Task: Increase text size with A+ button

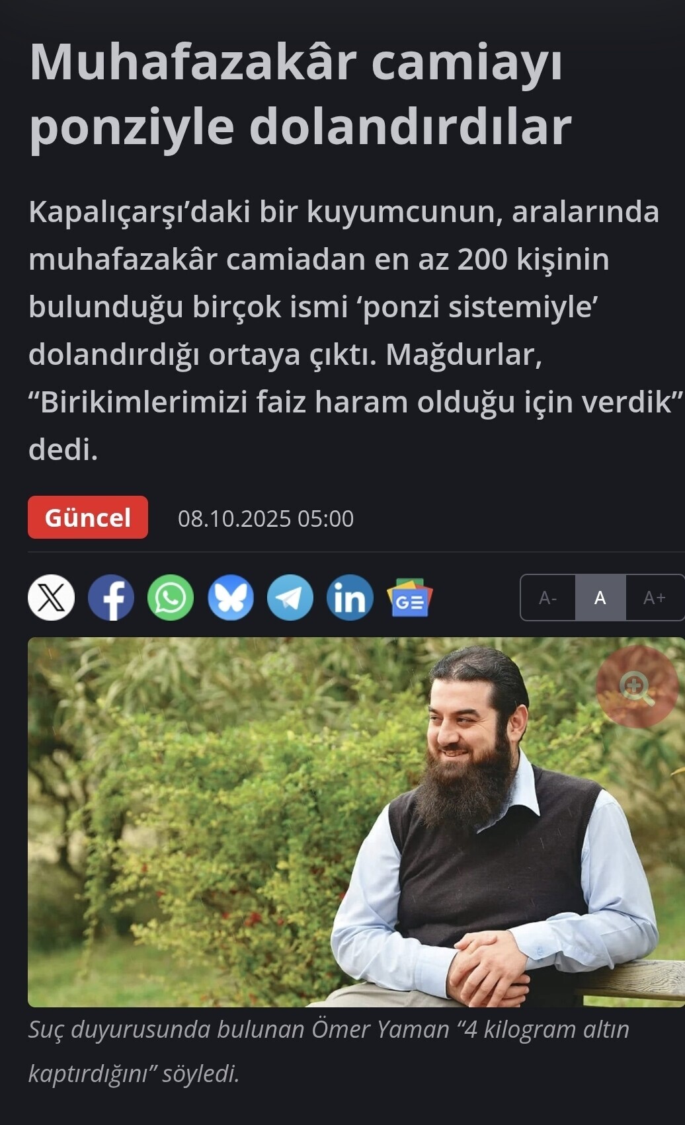Action: (x=654, y=598)
